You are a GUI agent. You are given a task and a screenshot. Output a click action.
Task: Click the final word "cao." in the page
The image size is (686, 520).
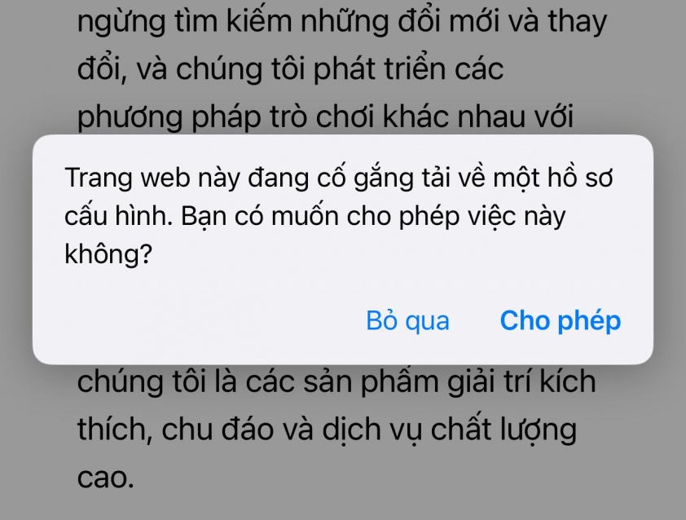(105, 478)
